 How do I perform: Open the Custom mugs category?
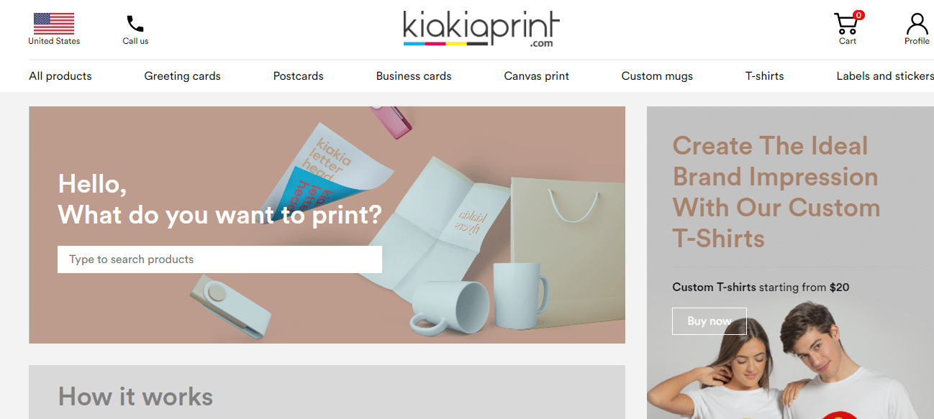click(x=657, y=75)
